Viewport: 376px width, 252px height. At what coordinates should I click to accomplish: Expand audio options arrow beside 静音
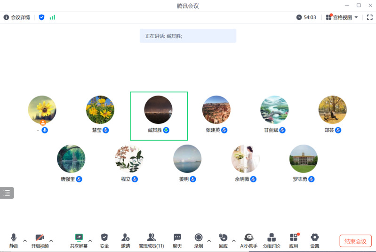[x=25, y=241]
